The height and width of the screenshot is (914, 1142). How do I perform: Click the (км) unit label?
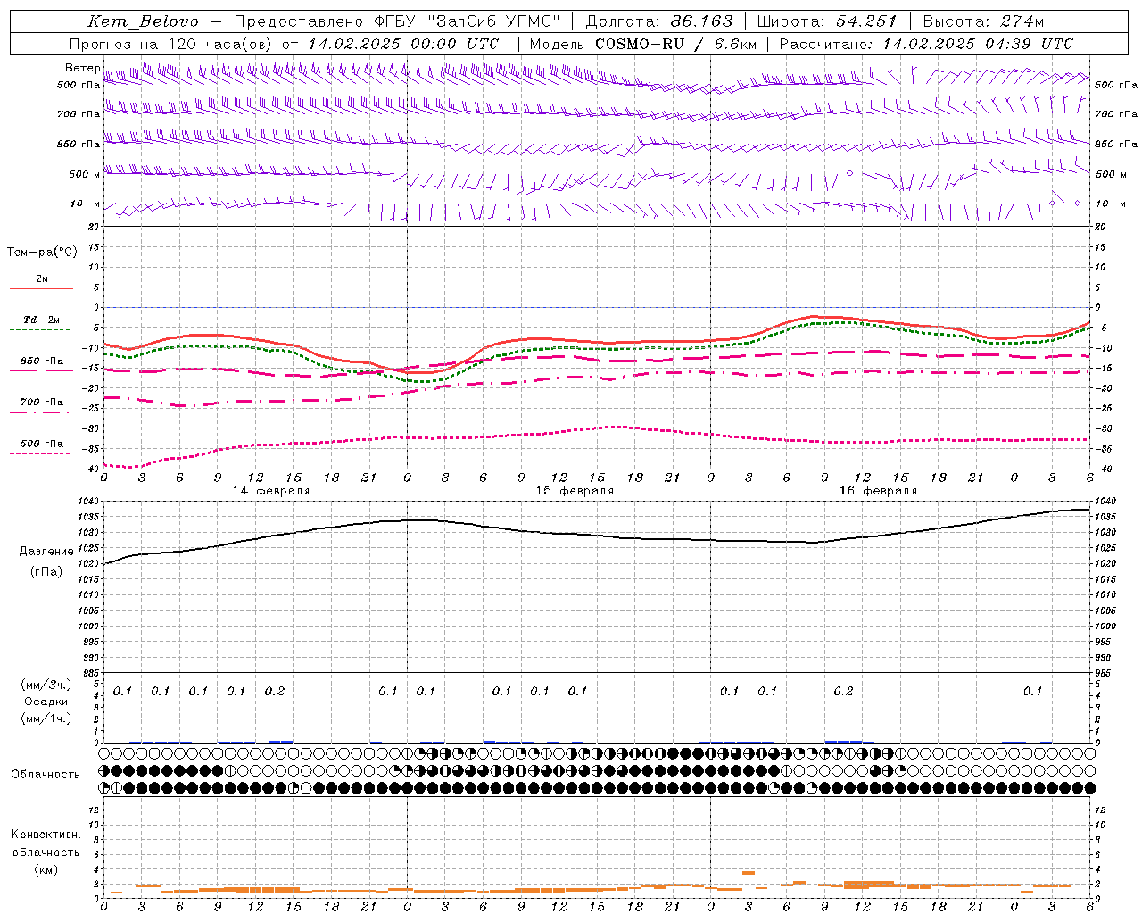(46, 869)
